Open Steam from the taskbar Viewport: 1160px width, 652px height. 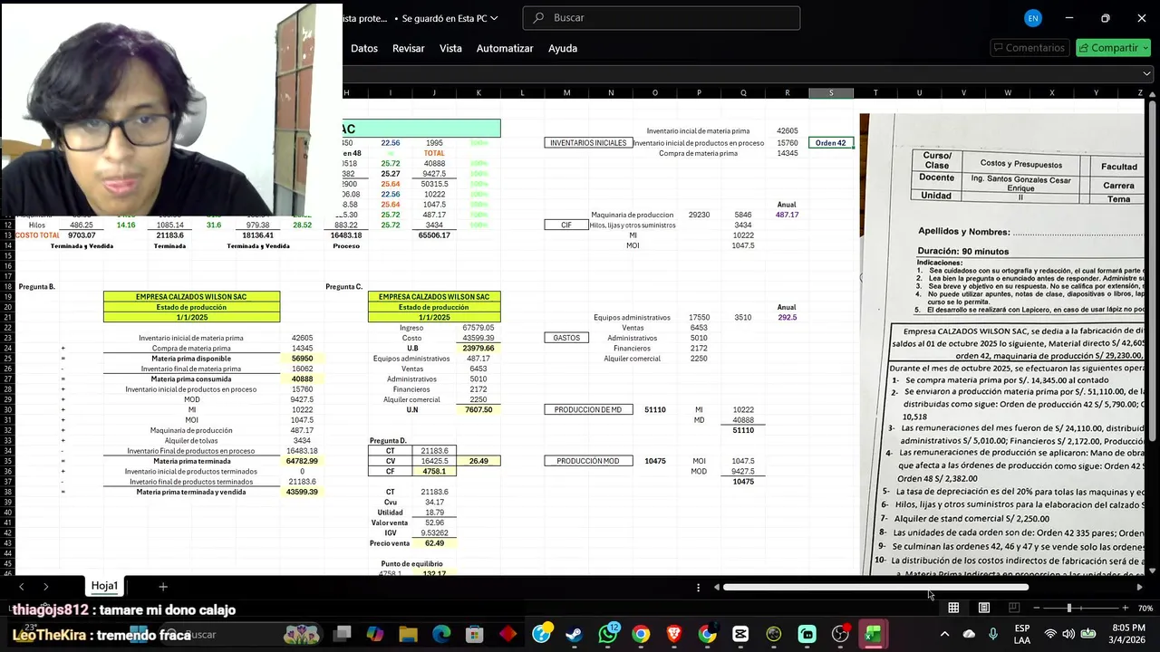point(574,634)
